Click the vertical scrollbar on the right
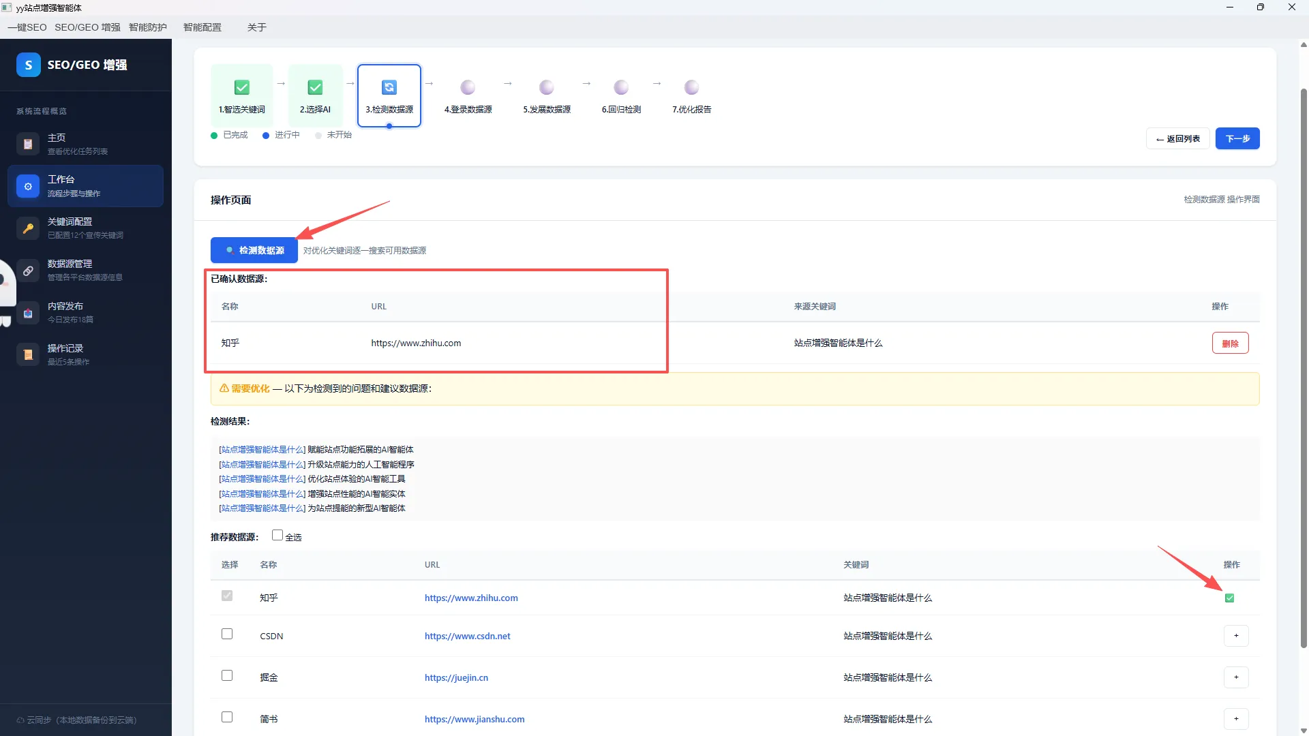 [1304, 368]
